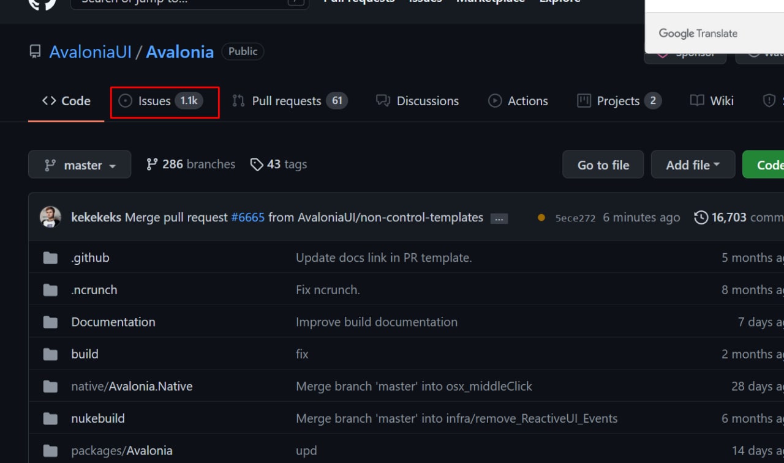Open commit 'Update docs link in PR template.'
This screenshot has height=463, width=784.
384,257
